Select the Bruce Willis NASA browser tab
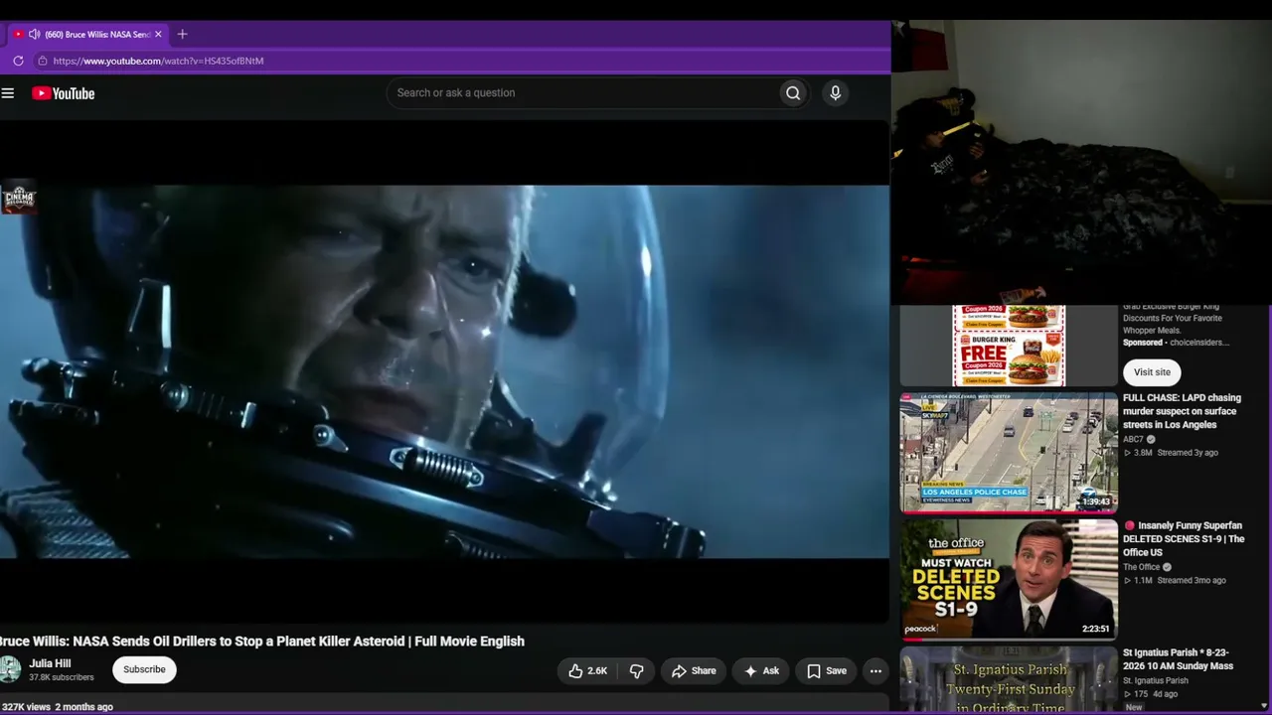The image size is (1272, 715). (87, 34)
